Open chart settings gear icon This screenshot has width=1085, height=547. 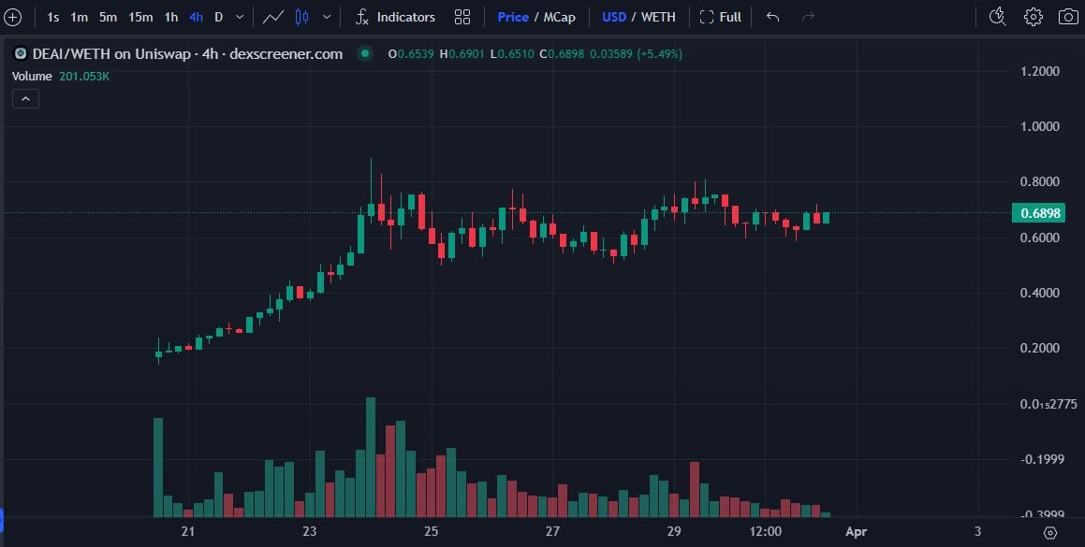1034,17
